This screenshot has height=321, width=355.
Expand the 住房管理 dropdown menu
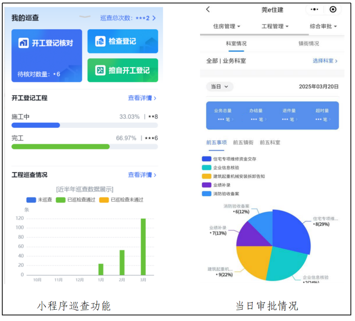[227, 26]
